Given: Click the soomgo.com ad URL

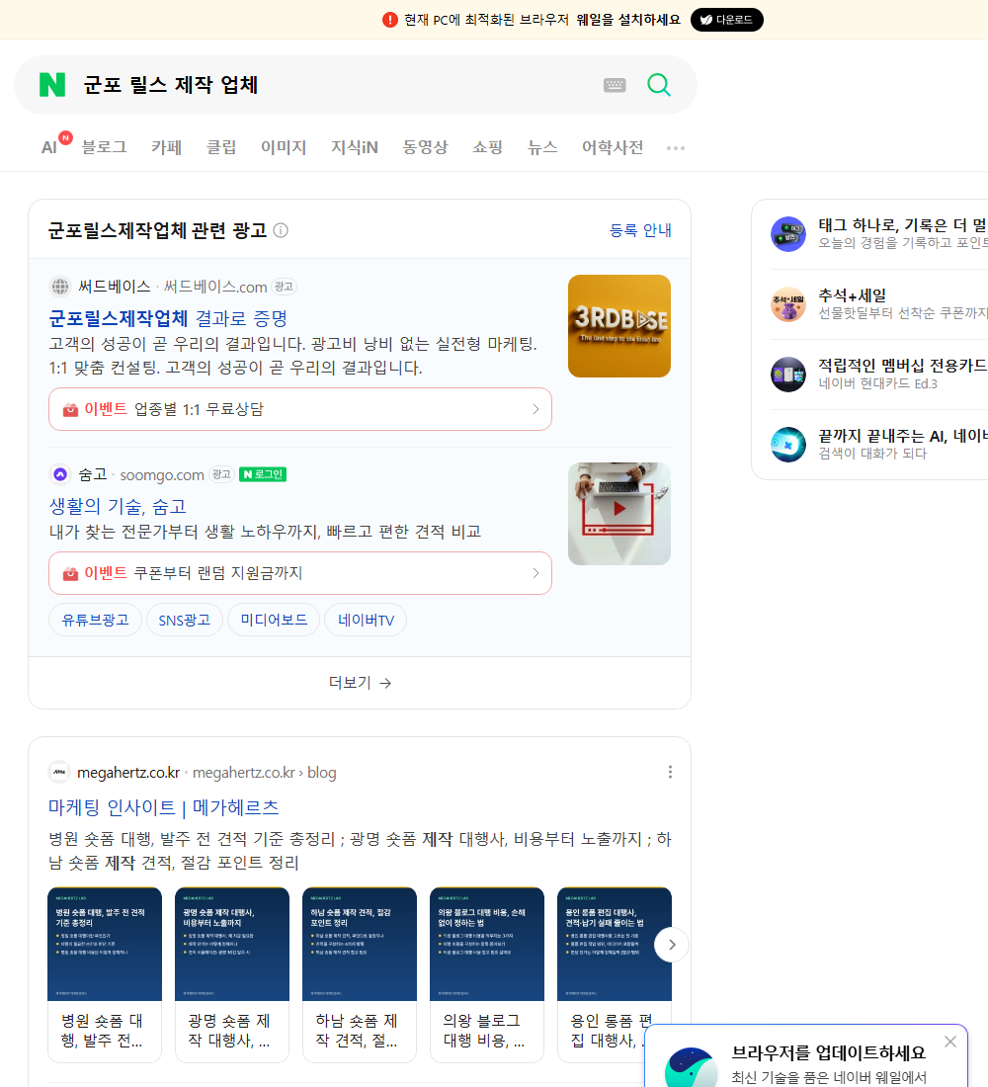Looking at the screenshot, I should pos(162,475).
